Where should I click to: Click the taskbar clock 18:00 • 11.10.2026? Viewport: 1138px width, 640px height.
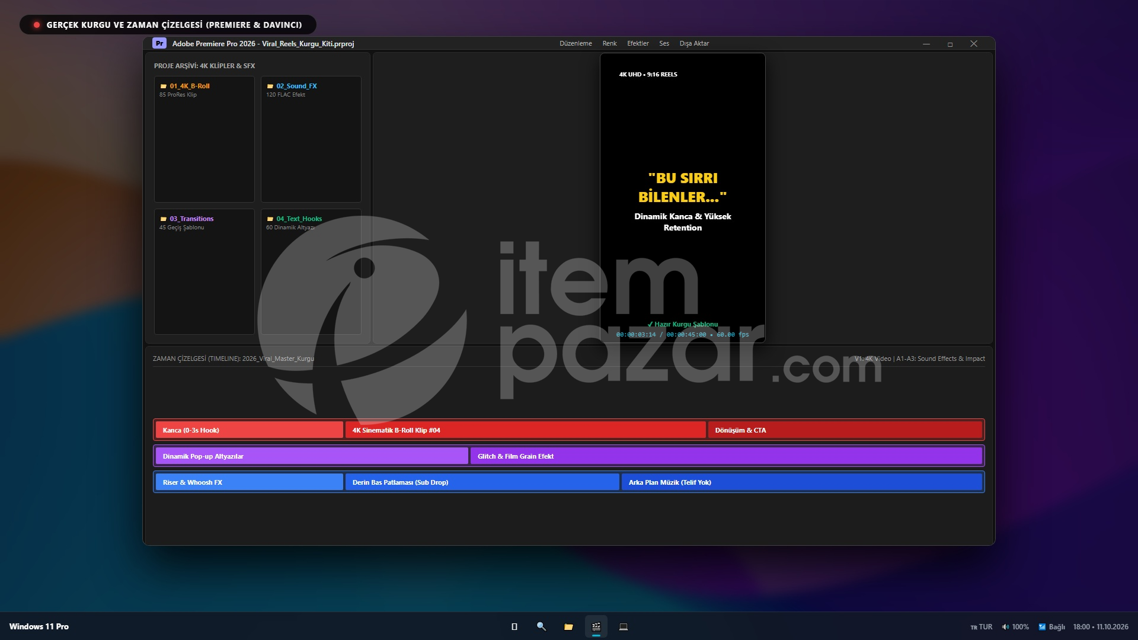pos(1101,626)
